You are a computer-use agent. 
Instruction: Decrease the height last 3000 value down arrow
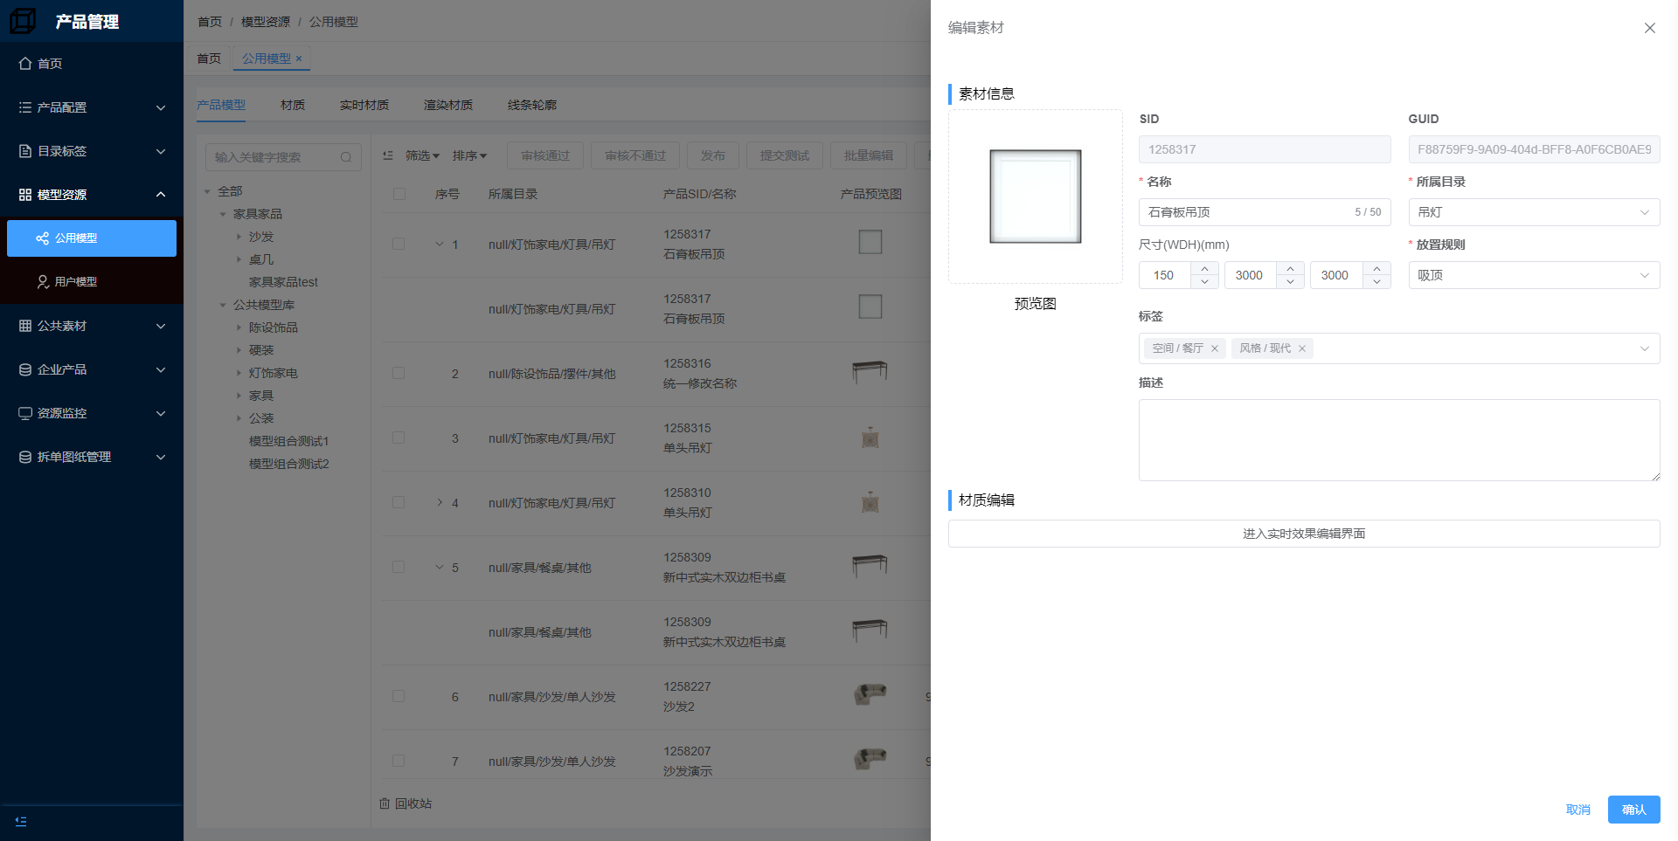[x=1376, y=282]
